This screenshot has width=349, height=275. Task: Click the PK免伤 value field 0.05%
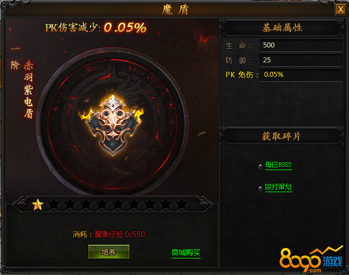pos(301,75)
